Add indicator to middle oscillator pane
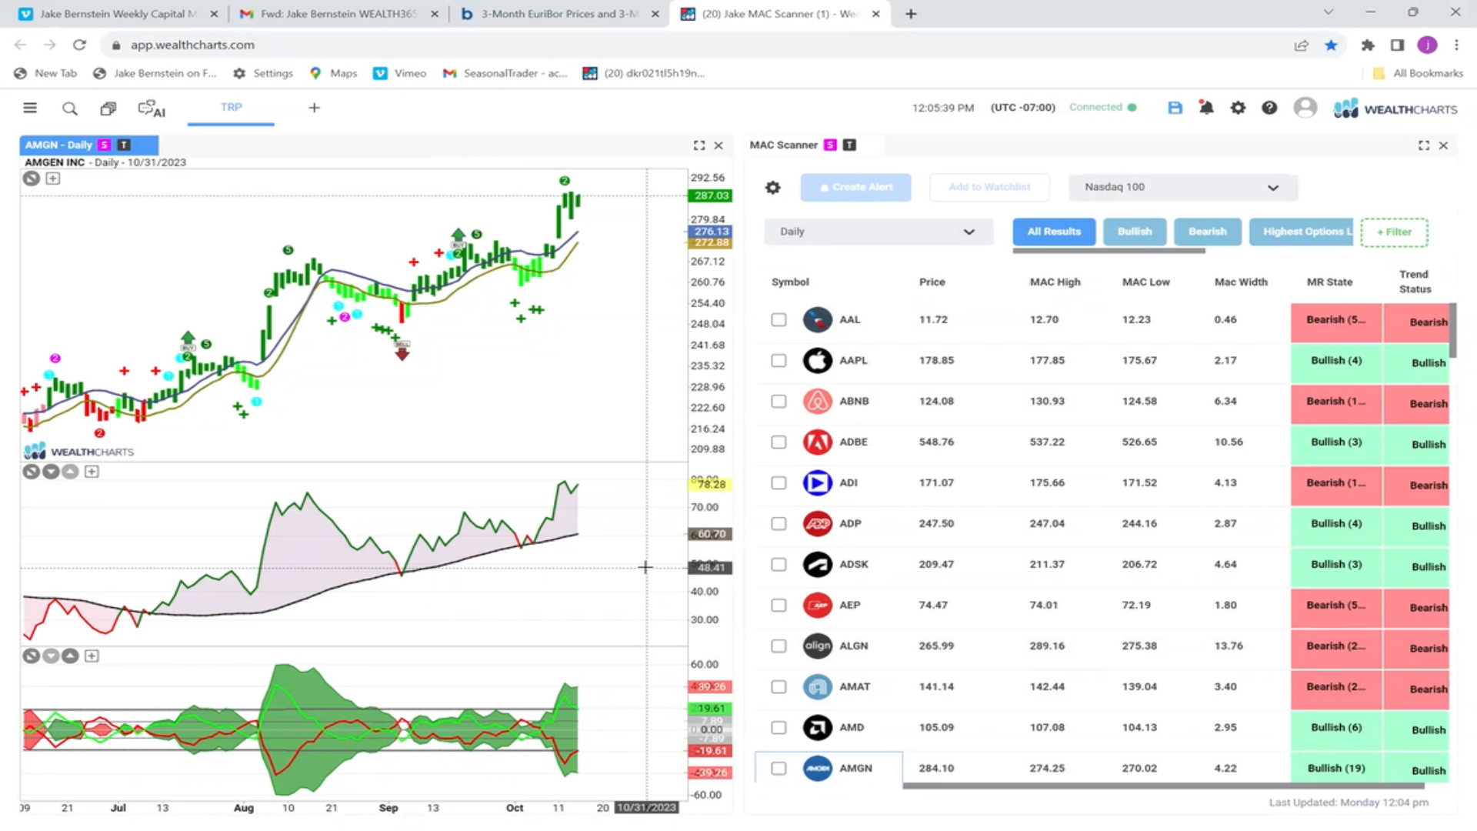The height and width of the screenshot is (831, 1477). click(92, 472)
